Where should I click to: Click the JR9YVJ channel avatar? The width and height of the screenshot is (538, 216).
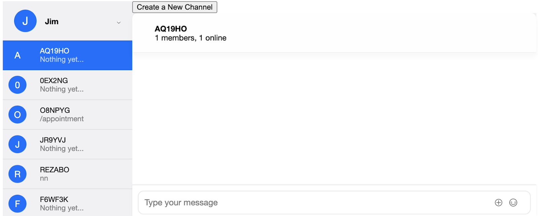[17, 144]
